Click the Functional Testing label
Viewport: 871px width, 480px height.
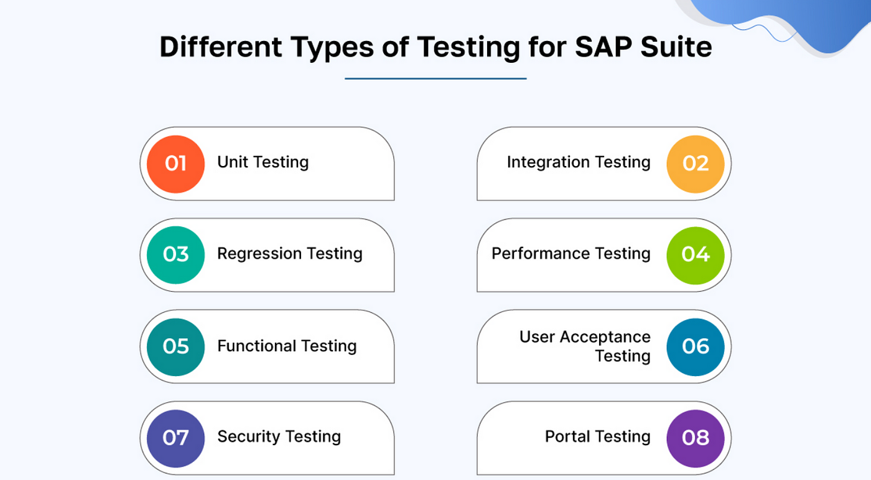click(287, 346)
